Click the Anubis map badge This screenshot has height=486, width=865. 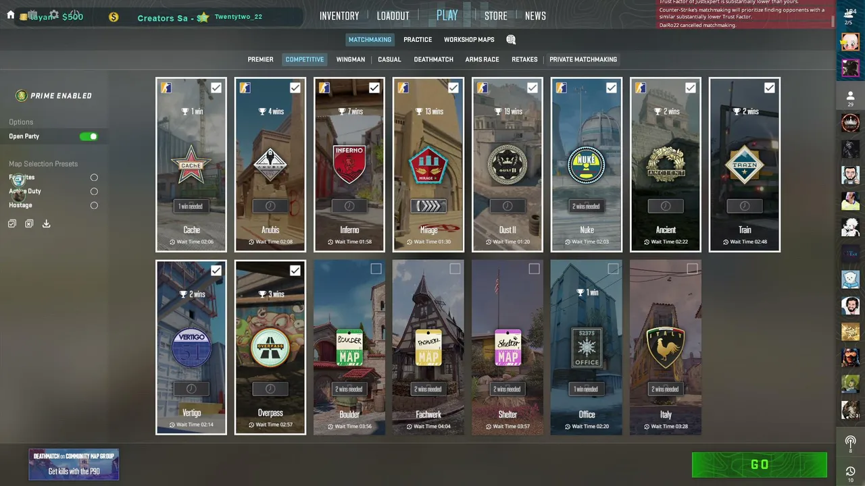click(x=270, y=165)
